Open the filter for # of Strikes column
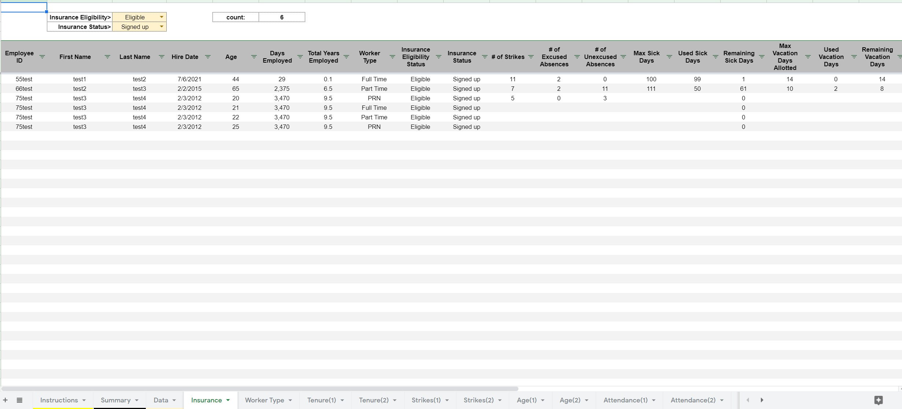The width and height of the screenshot is (902, 409). [x=531, y=57]
